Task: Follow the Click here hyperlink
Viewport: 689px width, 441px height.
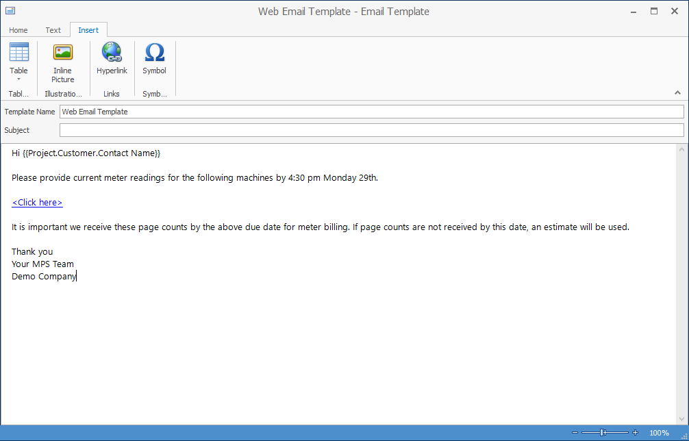Action: coord(37,202)
